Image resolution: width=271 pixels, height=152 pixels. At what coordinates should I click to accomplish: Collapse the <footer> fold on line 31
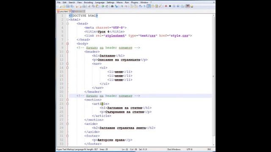[x=68, y=136]
